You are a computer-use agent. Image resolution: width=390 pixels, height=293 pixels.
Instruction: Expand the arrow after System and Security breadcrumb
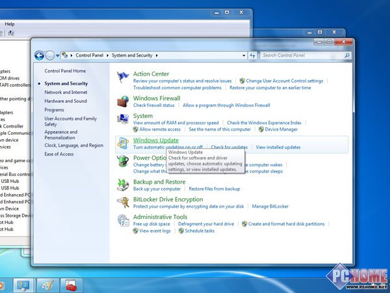click(x=157, y=55)
